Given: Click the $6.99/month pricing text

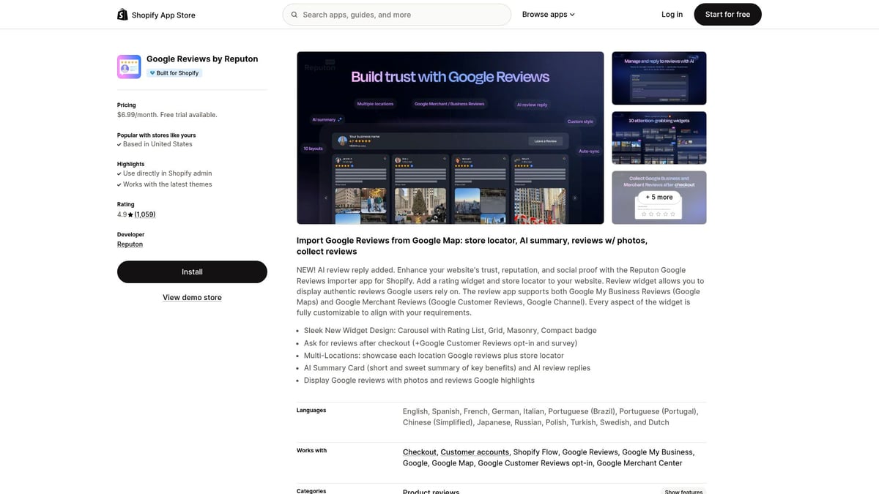Looking at the screenshot, I should 167,115.
